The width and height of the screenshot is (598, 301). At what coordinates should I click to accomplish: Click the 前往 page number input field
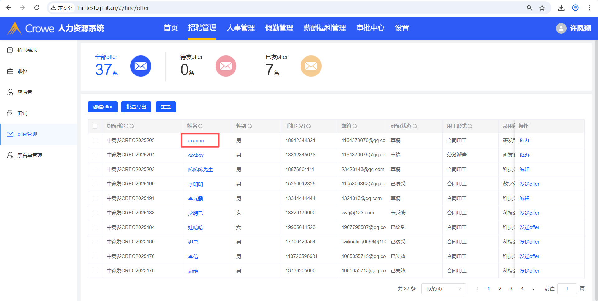pos(567,289)
